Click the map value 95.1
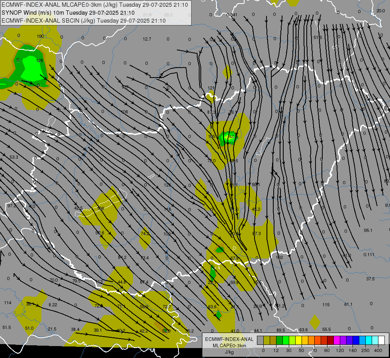The width and height of the screenshot is (390, 358). tap(368, 230)
